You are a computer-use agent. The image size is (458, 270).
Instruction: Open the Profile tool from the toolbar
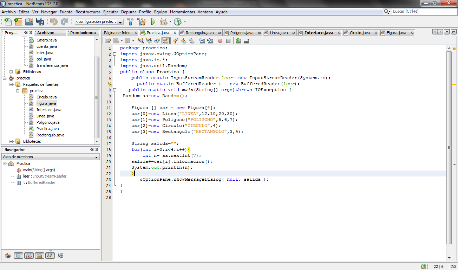178,22
